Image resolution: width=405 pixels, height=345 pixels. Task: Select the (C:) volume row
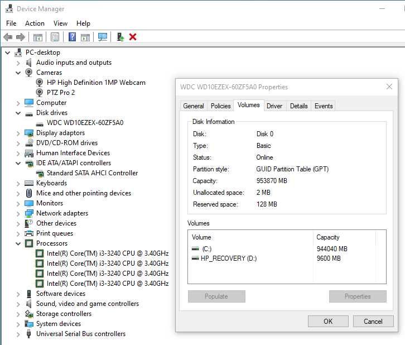point(287,249)
